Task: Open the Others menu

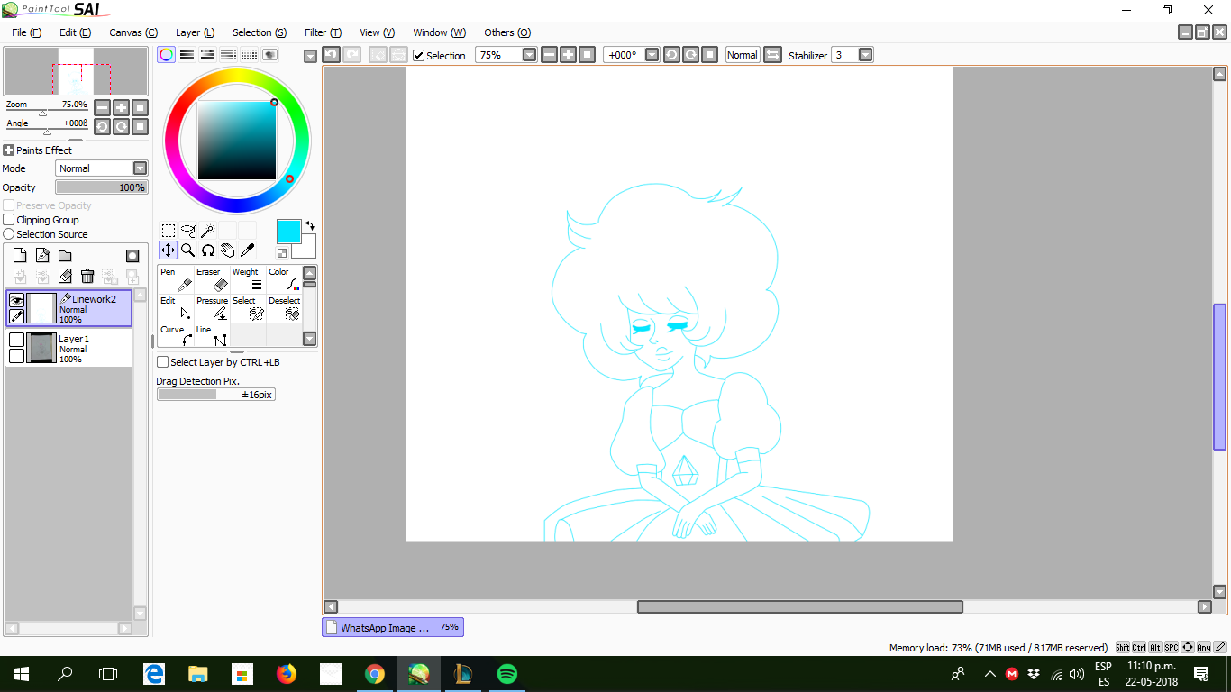Action: [x=507, y=32]
